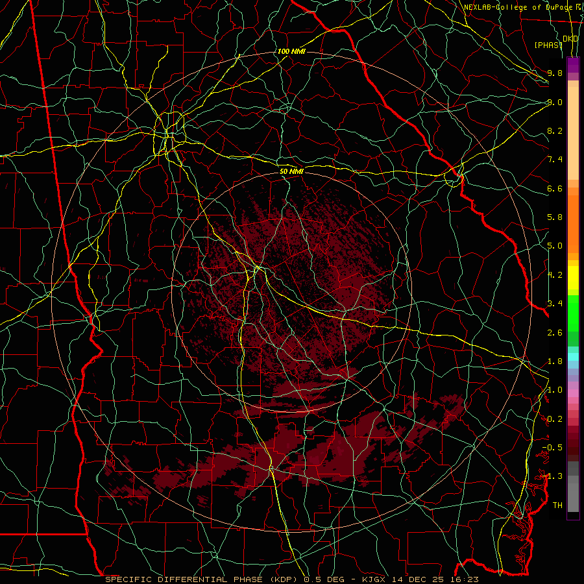
Task: Click the [PHAS] product label
Action: [548, 45]
